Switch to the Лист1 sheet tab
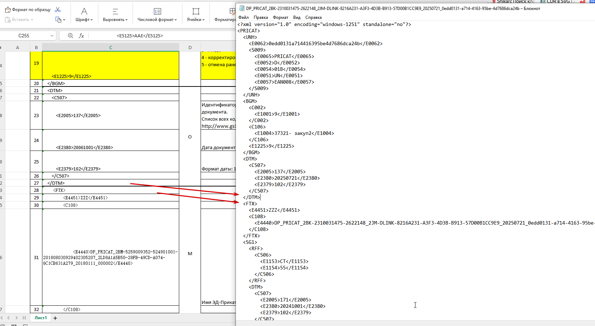Image resolution: width=595 pixels, height=326 pixels. pyautogui.click(x=41, y=318)
